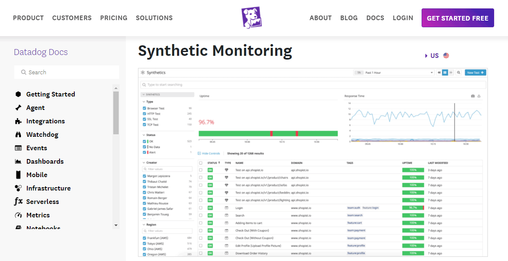Click the magnifier icon in docs search
The width and height of the screenshot is (508, 261).
coord(24,72)
